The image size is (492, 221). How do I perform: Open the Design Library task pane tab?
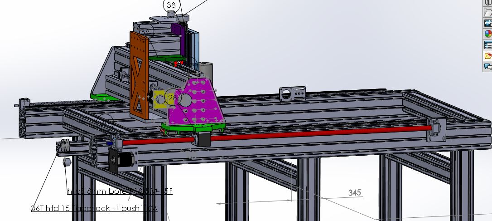pos(488,2)
